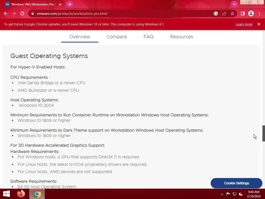Click the text Windows 10 2004
Image resolution: width=265 pixels, height=199 pixels.
coord(36,105)
